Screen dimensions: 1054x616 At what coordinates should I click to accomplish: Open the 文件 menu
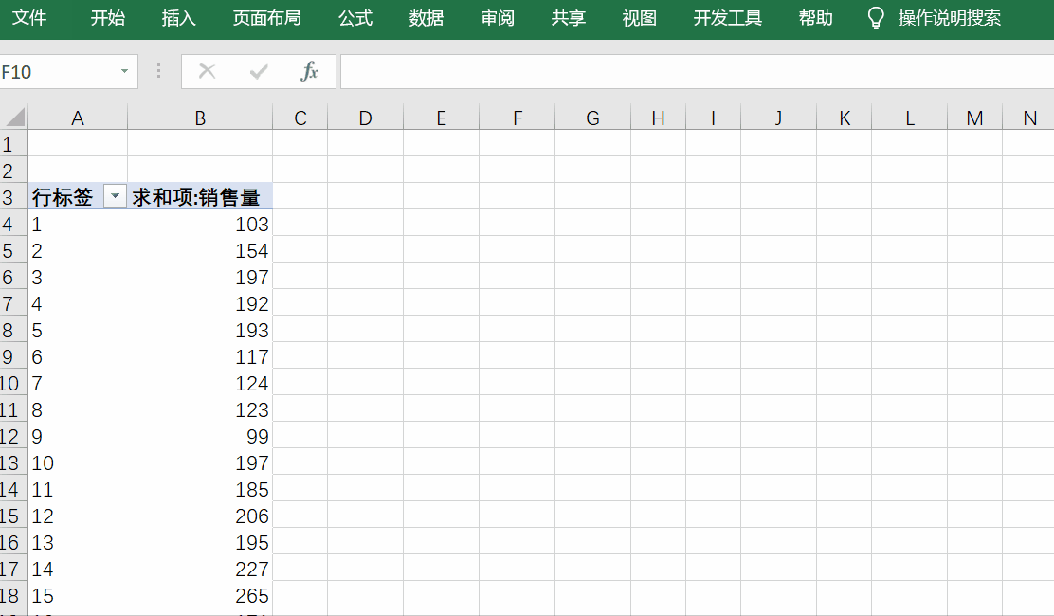29,18
